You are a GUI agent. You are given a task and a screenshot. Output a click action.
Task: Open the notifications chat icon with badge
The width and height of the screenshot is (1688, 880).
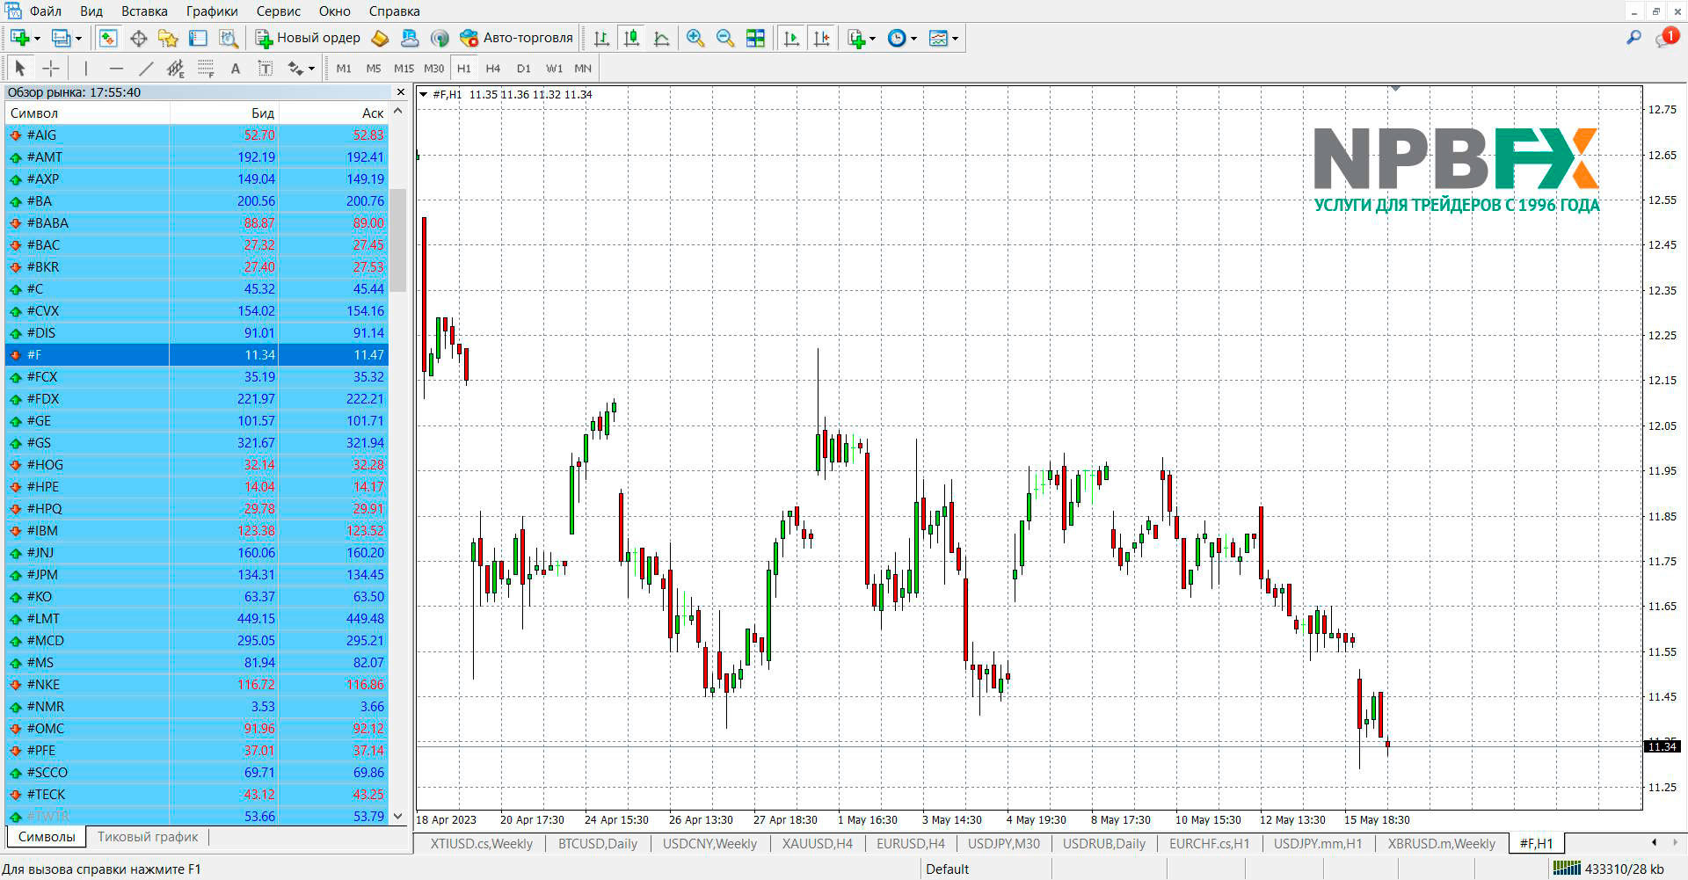tap(1667, 38)
